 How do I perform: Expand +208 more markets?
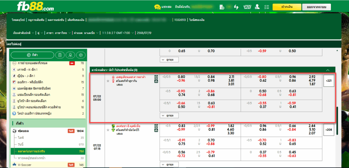tap(329, 130)
